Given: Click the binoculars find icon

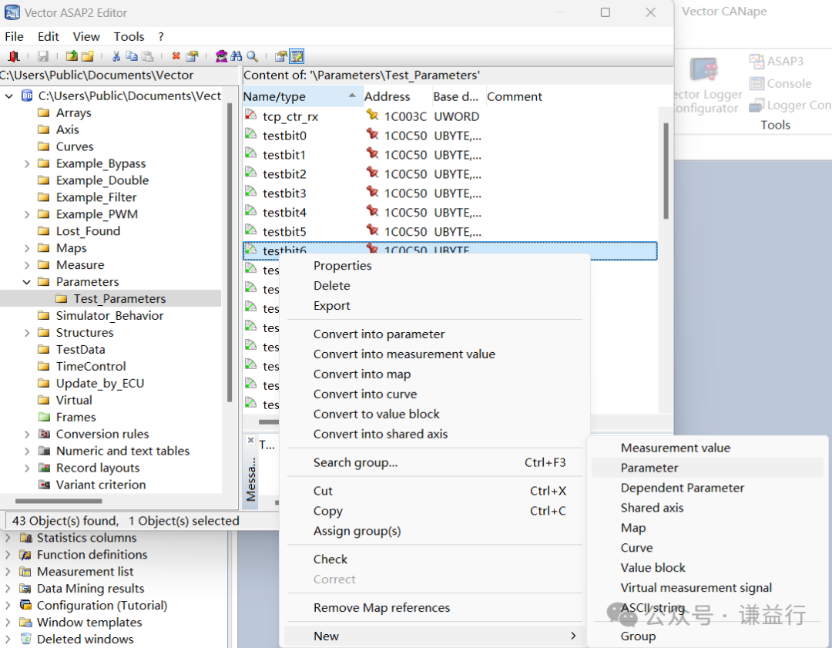Looking at the screenshot, I should [x=237, y=55].
